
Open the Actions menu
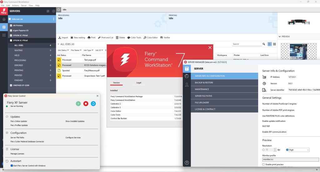coord(16,6)
